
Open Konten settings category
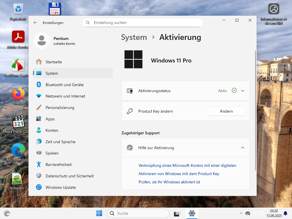73,130
